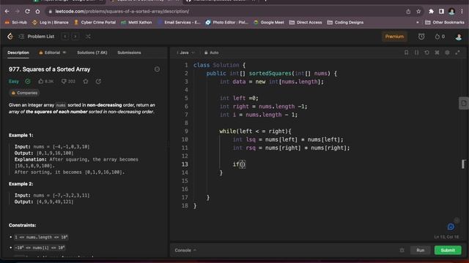Click the Premium button
The width and height of the screenshot is (469, 263).
[394, 37]
